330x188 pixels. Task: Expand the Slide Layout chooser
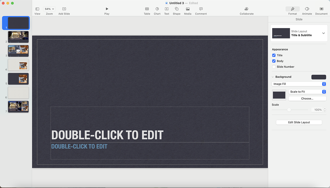pos(323,33)
